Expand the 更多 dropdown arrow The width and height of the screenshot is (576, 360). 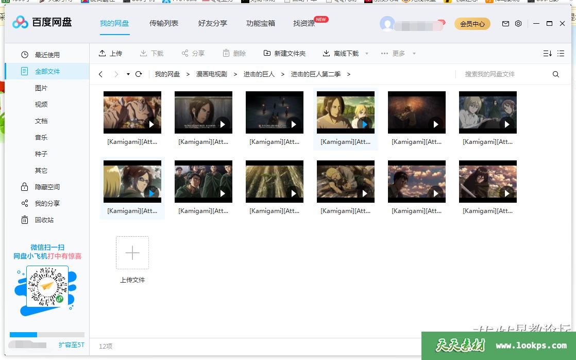click(414, 54)
